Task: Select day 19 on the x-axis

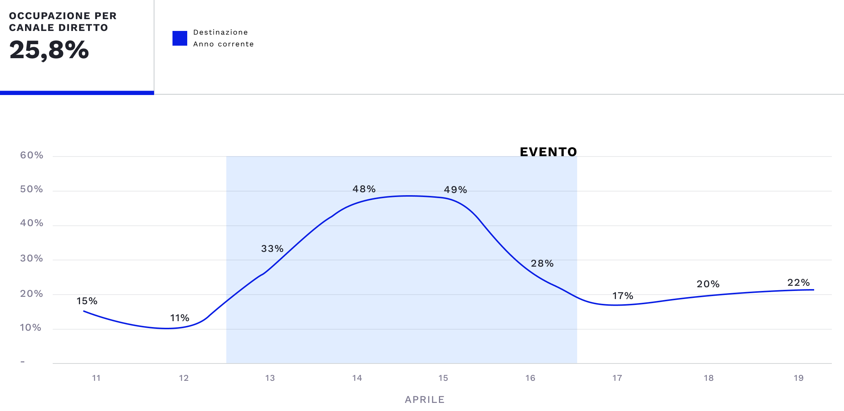Action: point(799,378)
